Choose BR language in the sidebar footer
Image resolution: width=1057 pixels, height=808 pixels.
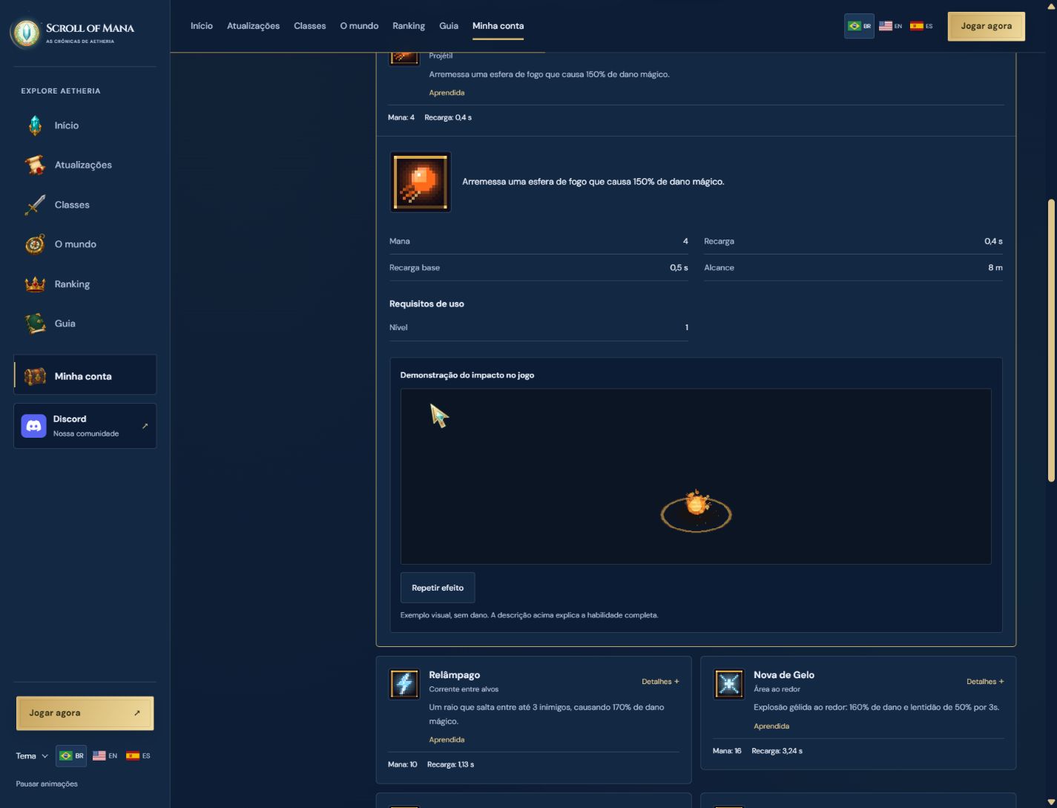[71, 756]
